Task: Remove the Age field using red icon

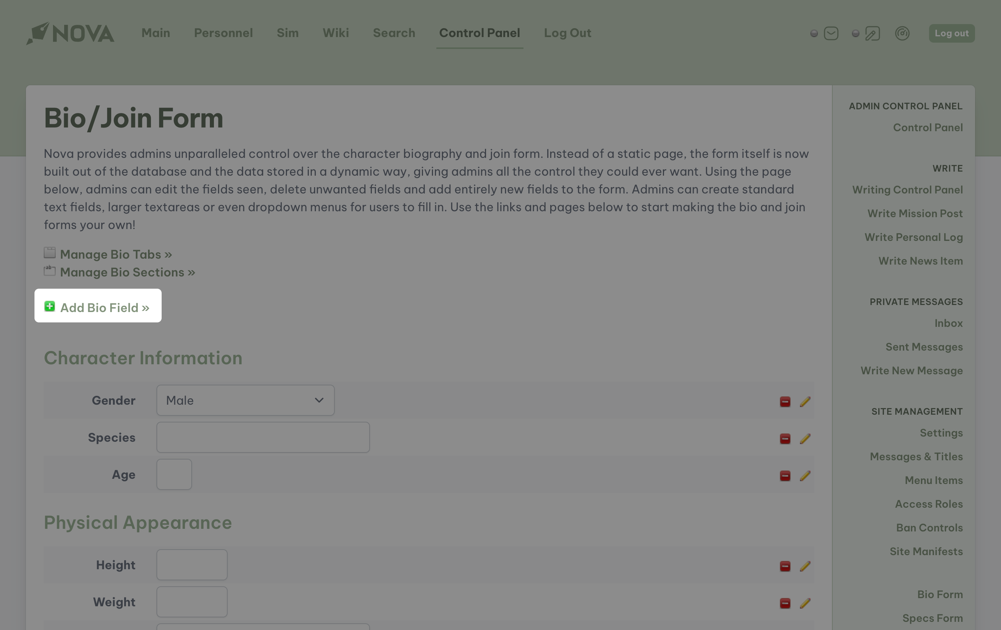Action: (785, 475)
